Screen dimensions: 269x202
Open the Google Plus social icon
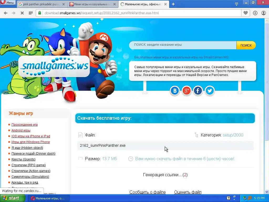click(x=187, y=90)
